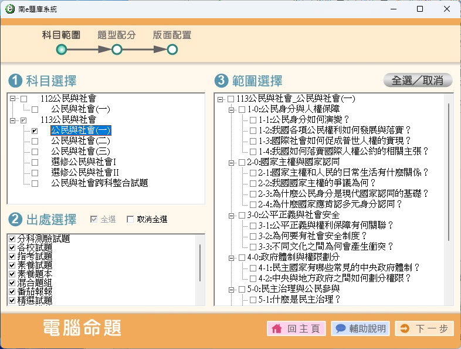Uncheck 各校試題 source

(x=12, y=247)
